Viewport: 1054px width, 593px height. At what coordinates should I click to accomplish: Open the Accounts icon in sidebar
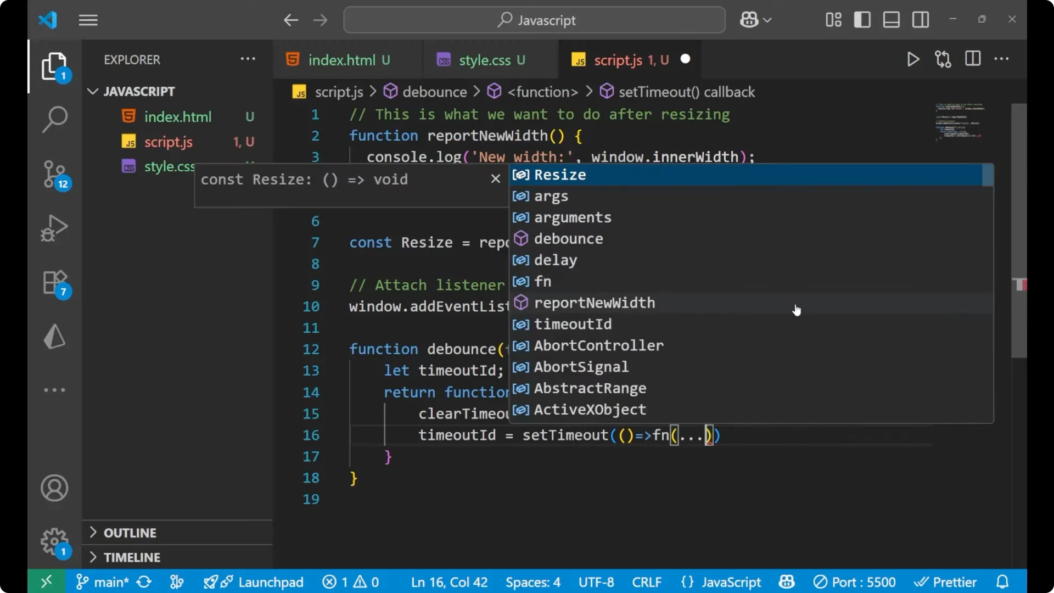tap(54, 488)
